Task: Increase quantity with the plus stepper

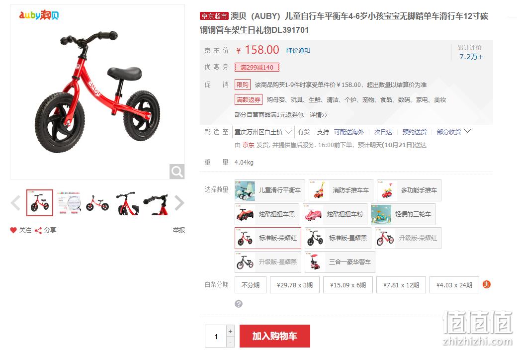Action: (231, 331)
